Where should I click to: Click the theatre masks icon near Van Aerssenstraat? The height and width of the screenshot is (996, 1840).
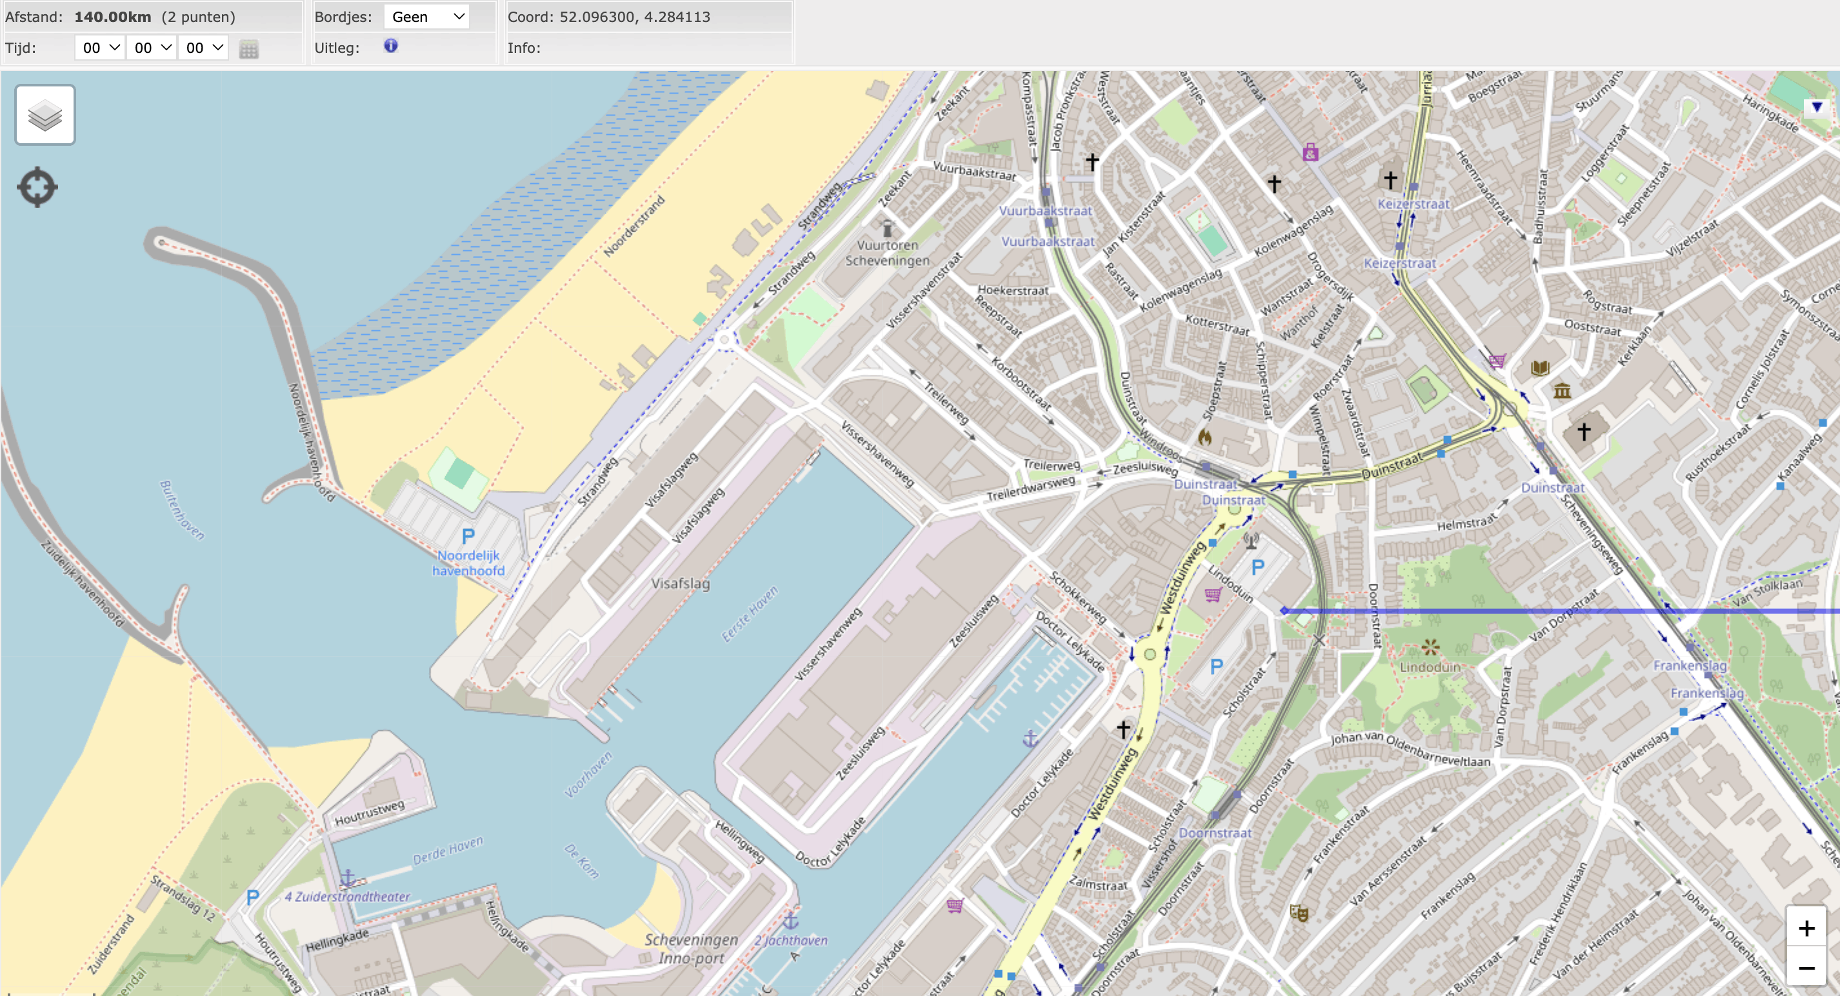(1299, 913)
